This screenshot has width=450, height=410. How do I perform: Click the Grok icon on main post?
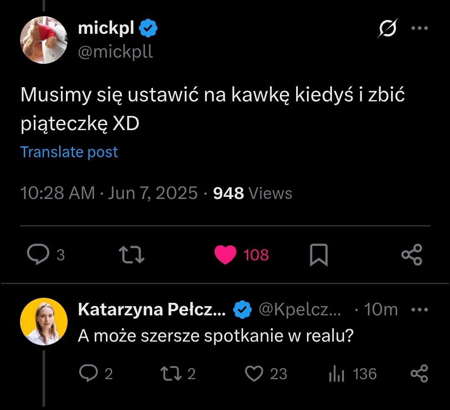click(387, 28)
